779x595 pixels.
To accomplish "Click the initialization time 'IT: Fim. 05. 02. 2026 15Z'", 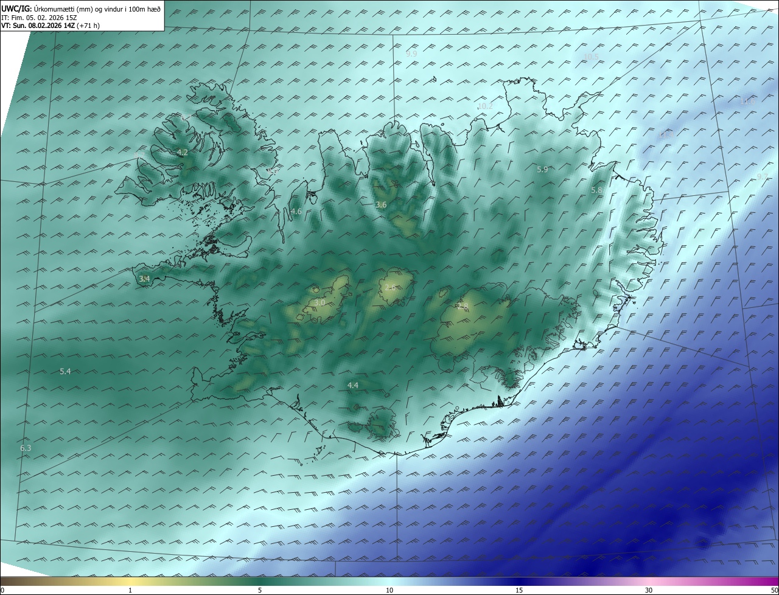I will coord(38,18).
